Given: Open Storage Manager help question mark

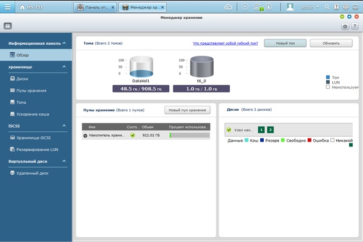Looking at the screenshot, I should (355, 27).
